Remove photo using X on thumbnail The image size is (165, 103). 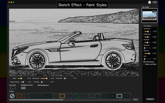(154, 12)
